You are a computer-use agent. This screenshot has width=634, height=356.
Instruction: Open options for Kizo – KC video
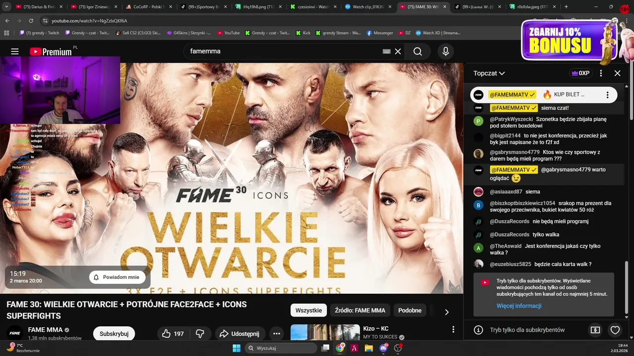[x=453, y=330]
